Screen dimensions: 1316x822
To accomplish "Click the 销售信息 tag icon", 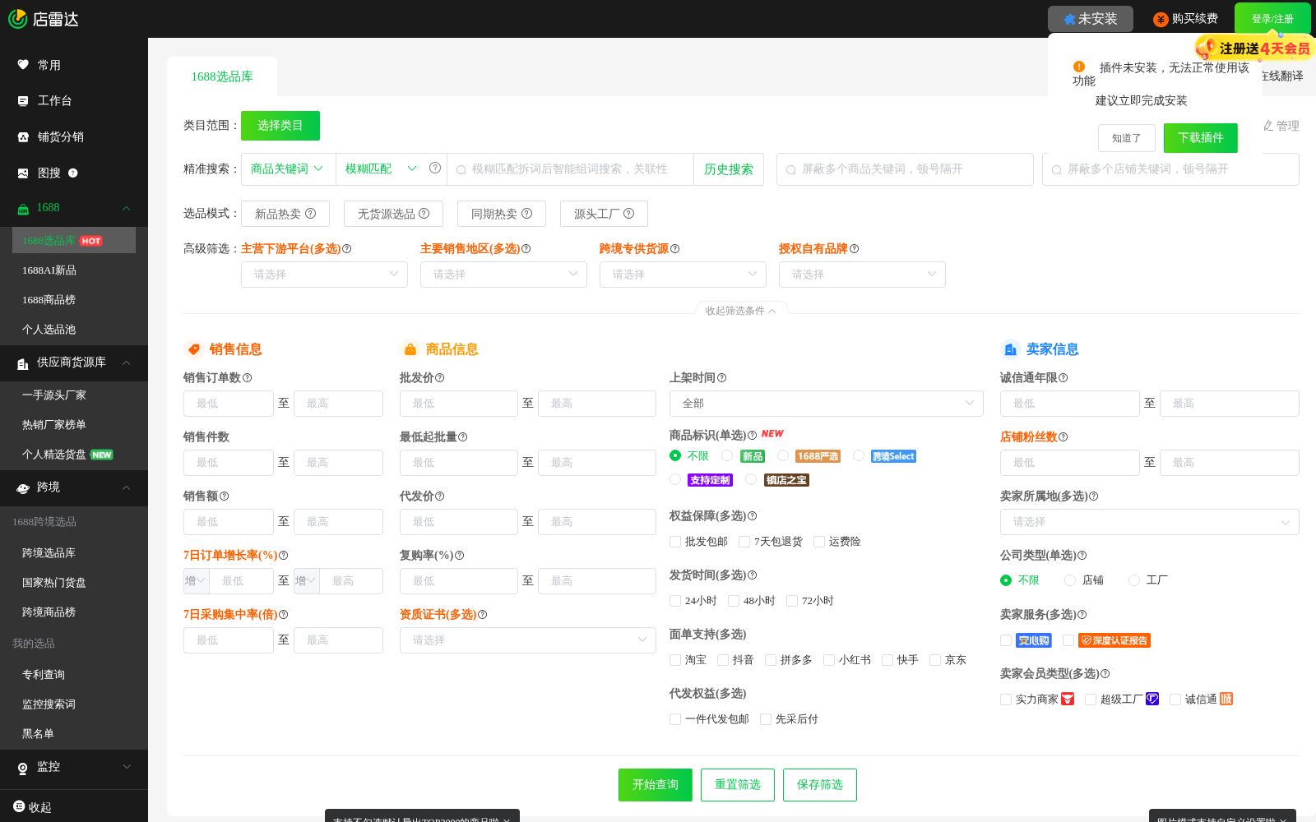I will [194, 349].
